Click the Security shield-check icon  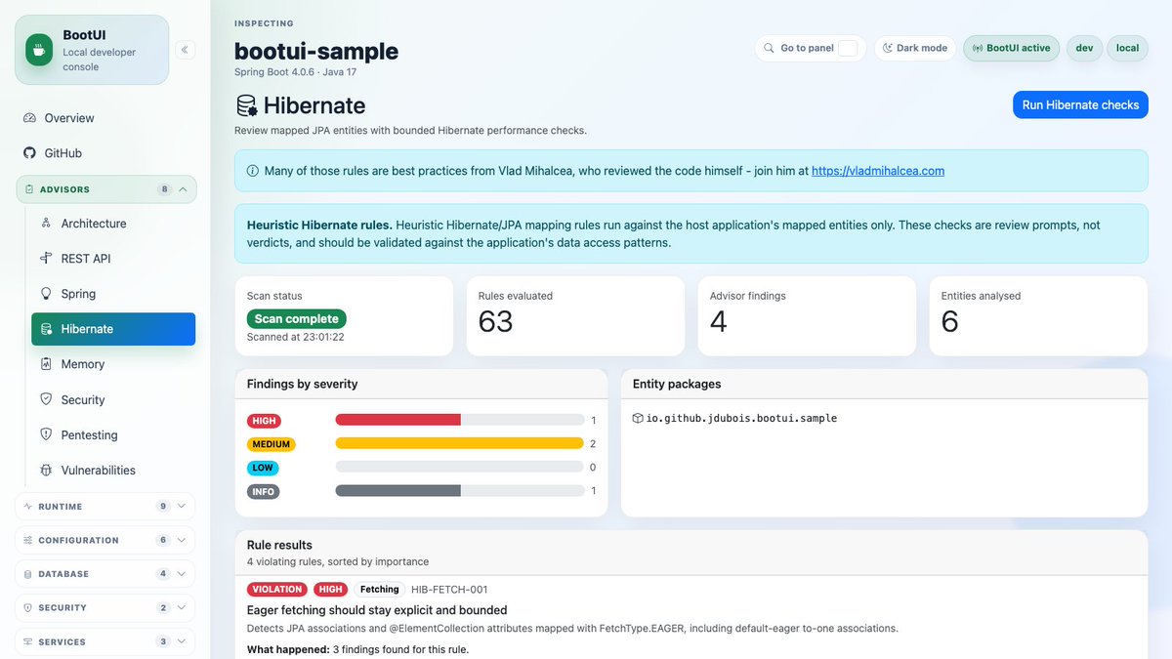[x=46, y=399]
